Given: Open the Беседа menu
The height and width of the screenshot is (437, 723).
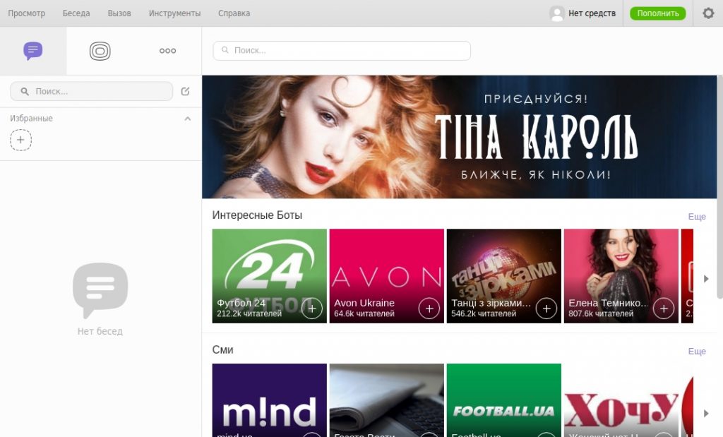Looking at the screenshot, I should (x=76, y=13).
